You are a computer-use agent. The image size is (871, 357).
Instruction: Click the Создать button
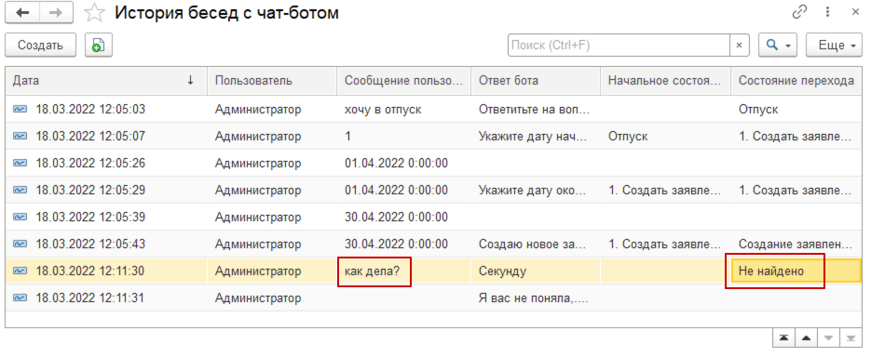pos(41,46)
